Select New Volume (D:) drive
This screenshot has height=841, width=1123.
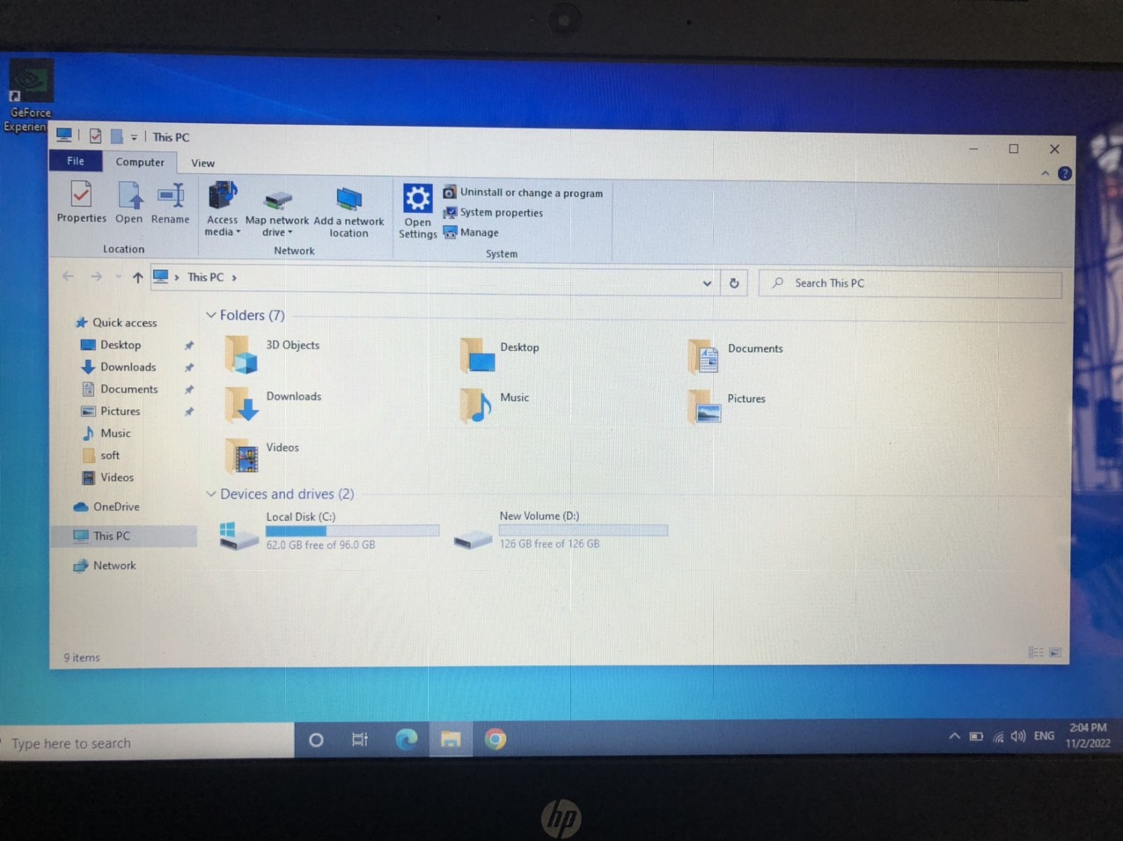point(561,531)
